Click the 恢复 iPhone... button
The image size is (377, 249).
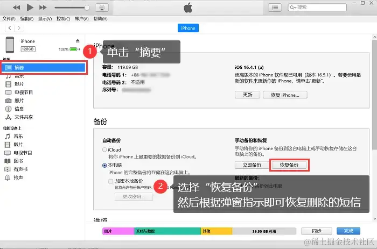point(285,95)
